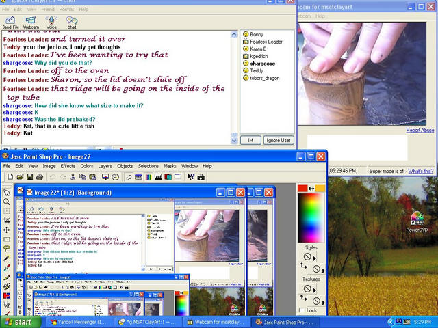The image size is (438, 328).
Task: Click the chat scrollbar down arrow
Action: pos(234,141)
